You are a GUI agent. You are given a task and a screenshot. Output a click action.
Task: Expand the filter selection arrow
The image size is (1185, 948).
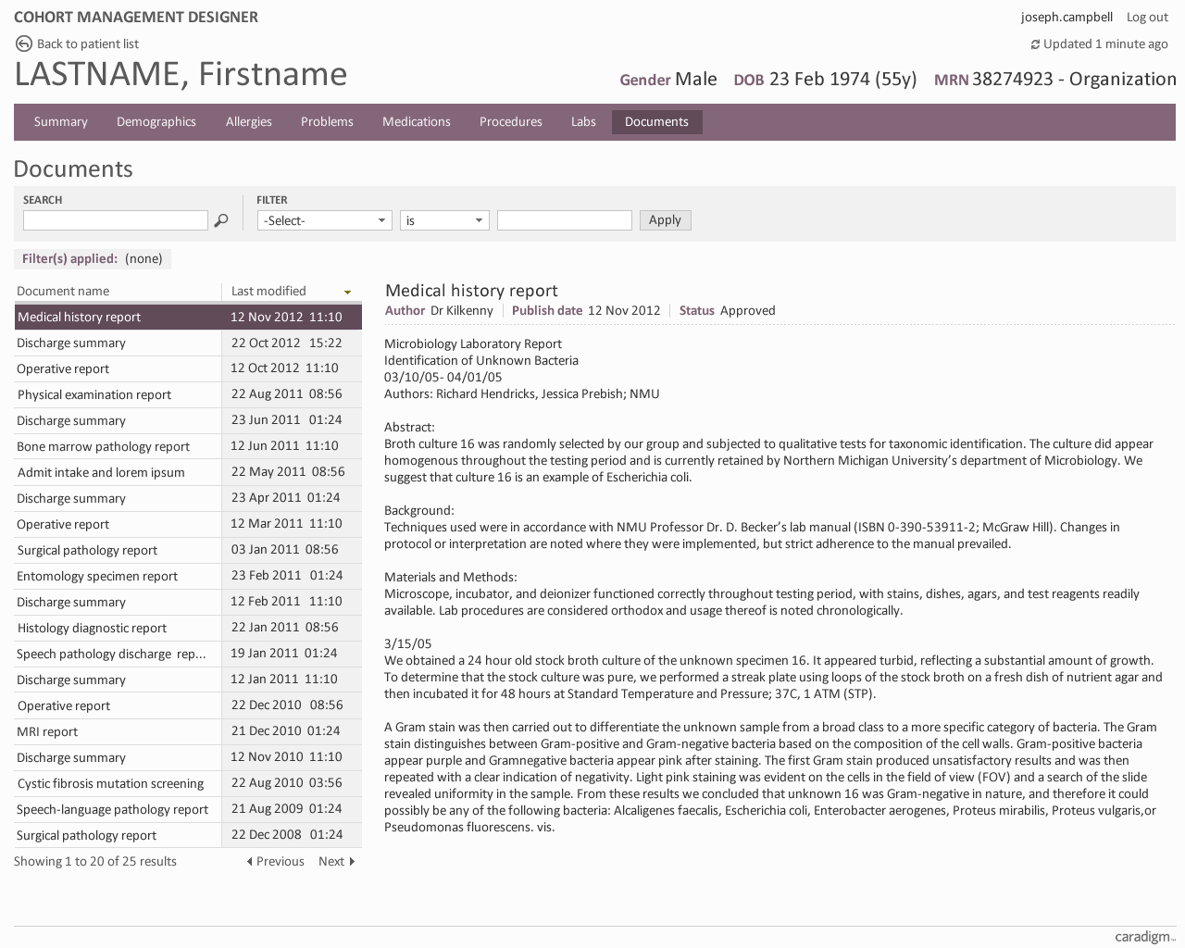tap(380, 220)
